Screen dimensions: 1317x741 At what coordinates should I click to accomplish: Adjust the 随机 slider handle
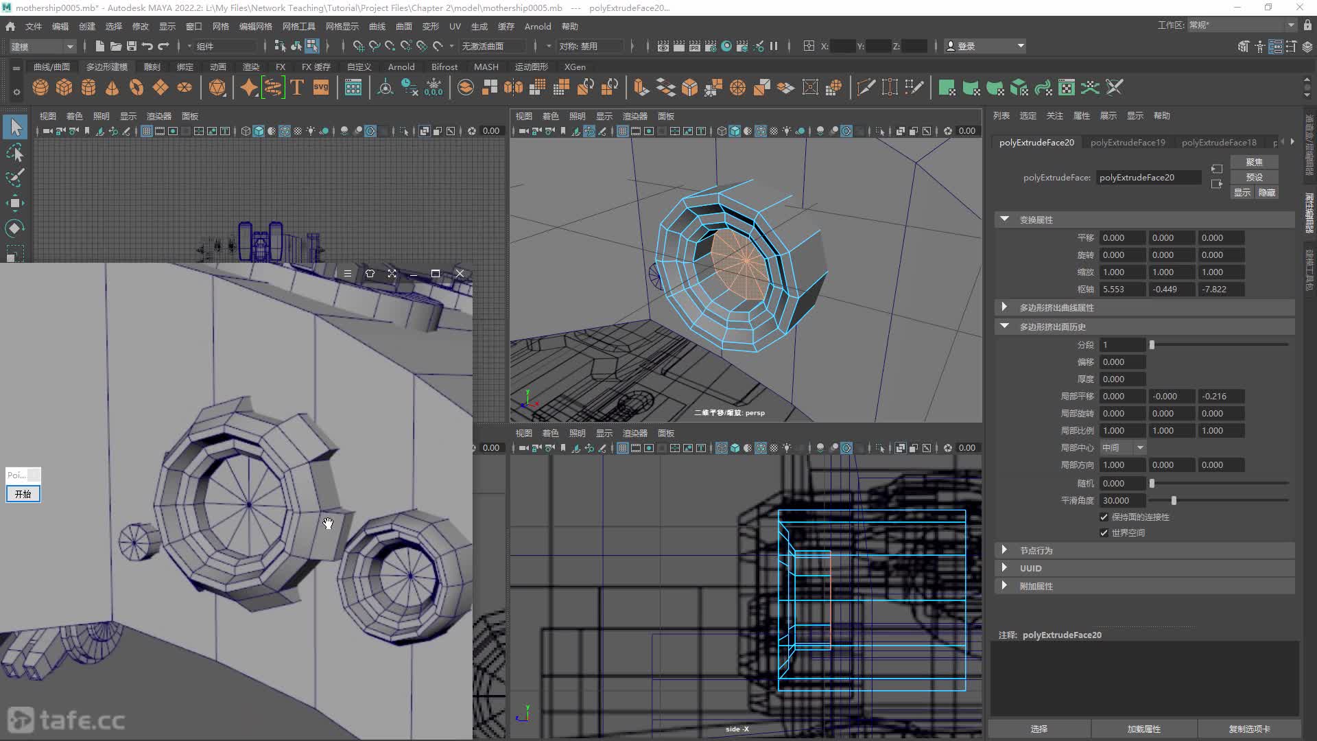click(x=1152, y=484)
